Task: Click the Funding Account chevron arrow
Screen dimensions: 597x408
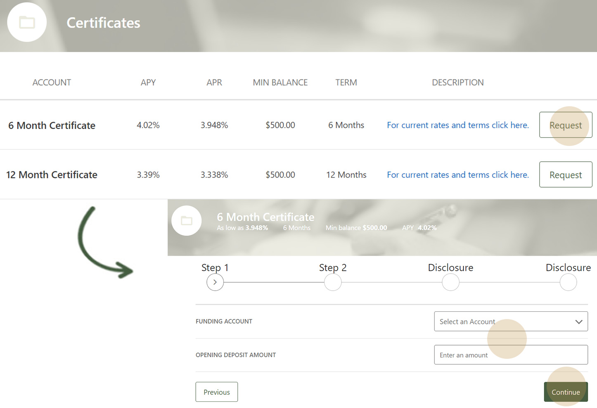Action: tap(579, 322)
